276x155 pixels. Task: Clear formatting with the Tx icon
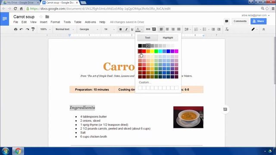coord(227,29)
